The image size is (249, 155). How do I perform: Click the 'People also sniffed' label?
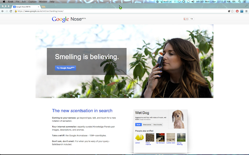point(144,131)
